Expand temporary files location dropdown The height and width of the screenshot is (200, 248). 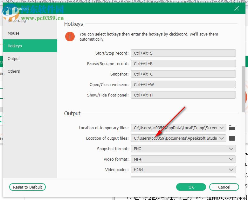[222, 128]
